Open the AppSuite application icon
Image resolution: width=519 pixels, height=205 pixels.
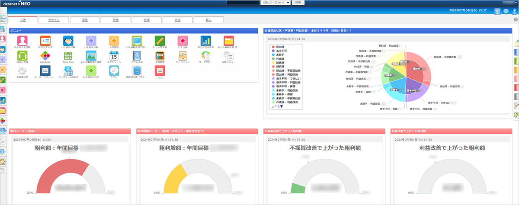(x=45, y=56)
